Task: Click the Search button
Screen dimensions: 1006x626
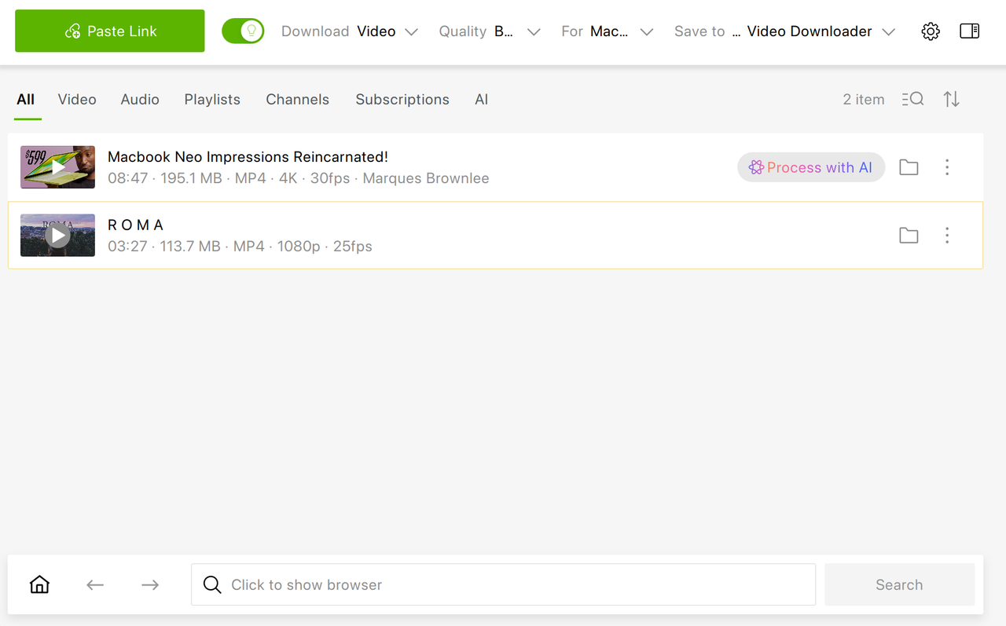Action: [x=899, y=584]
